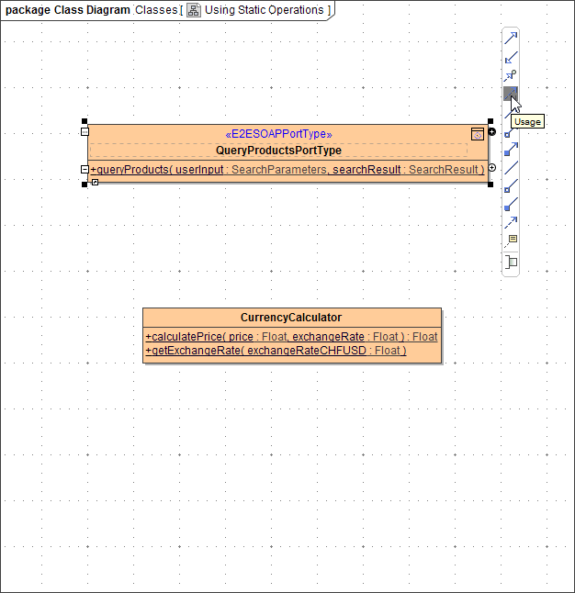Click the second down-left arrow relation icon
This screenshot has width=575, height=593.
pyautogui.click(x=511, y=57)
